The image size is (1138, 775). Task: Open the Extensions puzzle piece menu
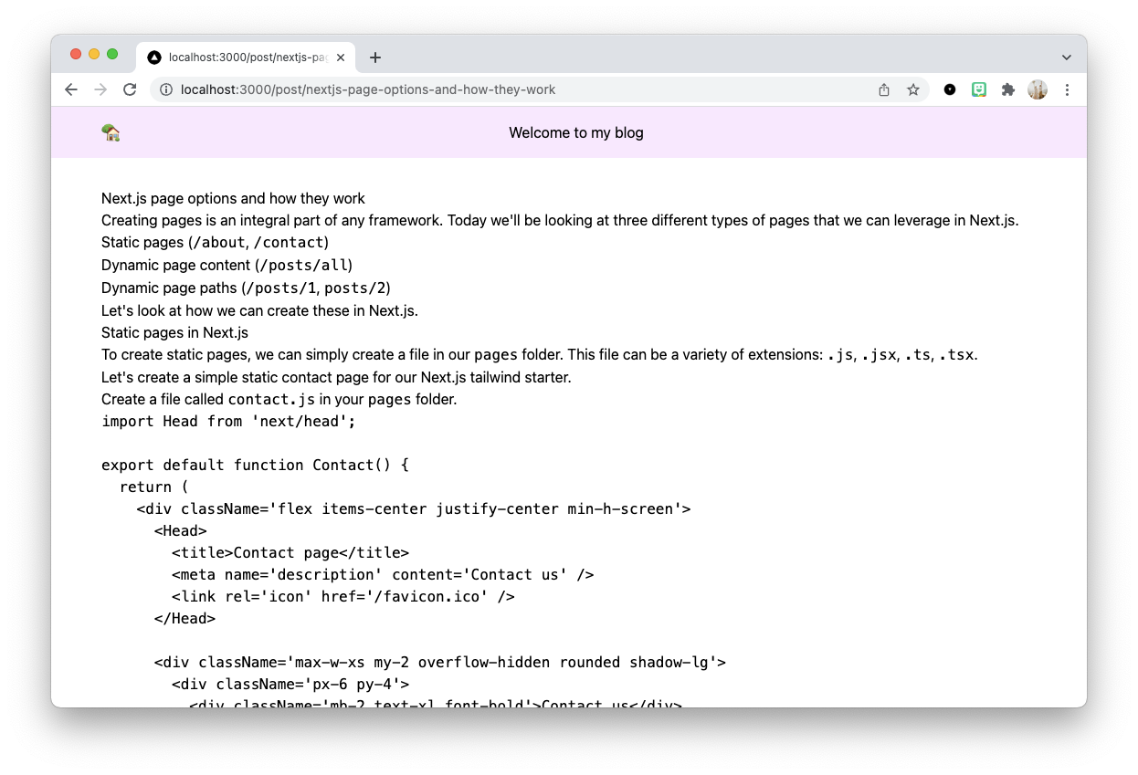tap(1008, 89)
